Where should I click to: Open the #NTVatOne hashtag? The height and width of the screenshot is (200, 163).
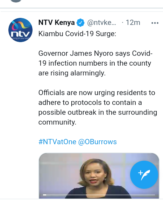(x=57, y=142)
